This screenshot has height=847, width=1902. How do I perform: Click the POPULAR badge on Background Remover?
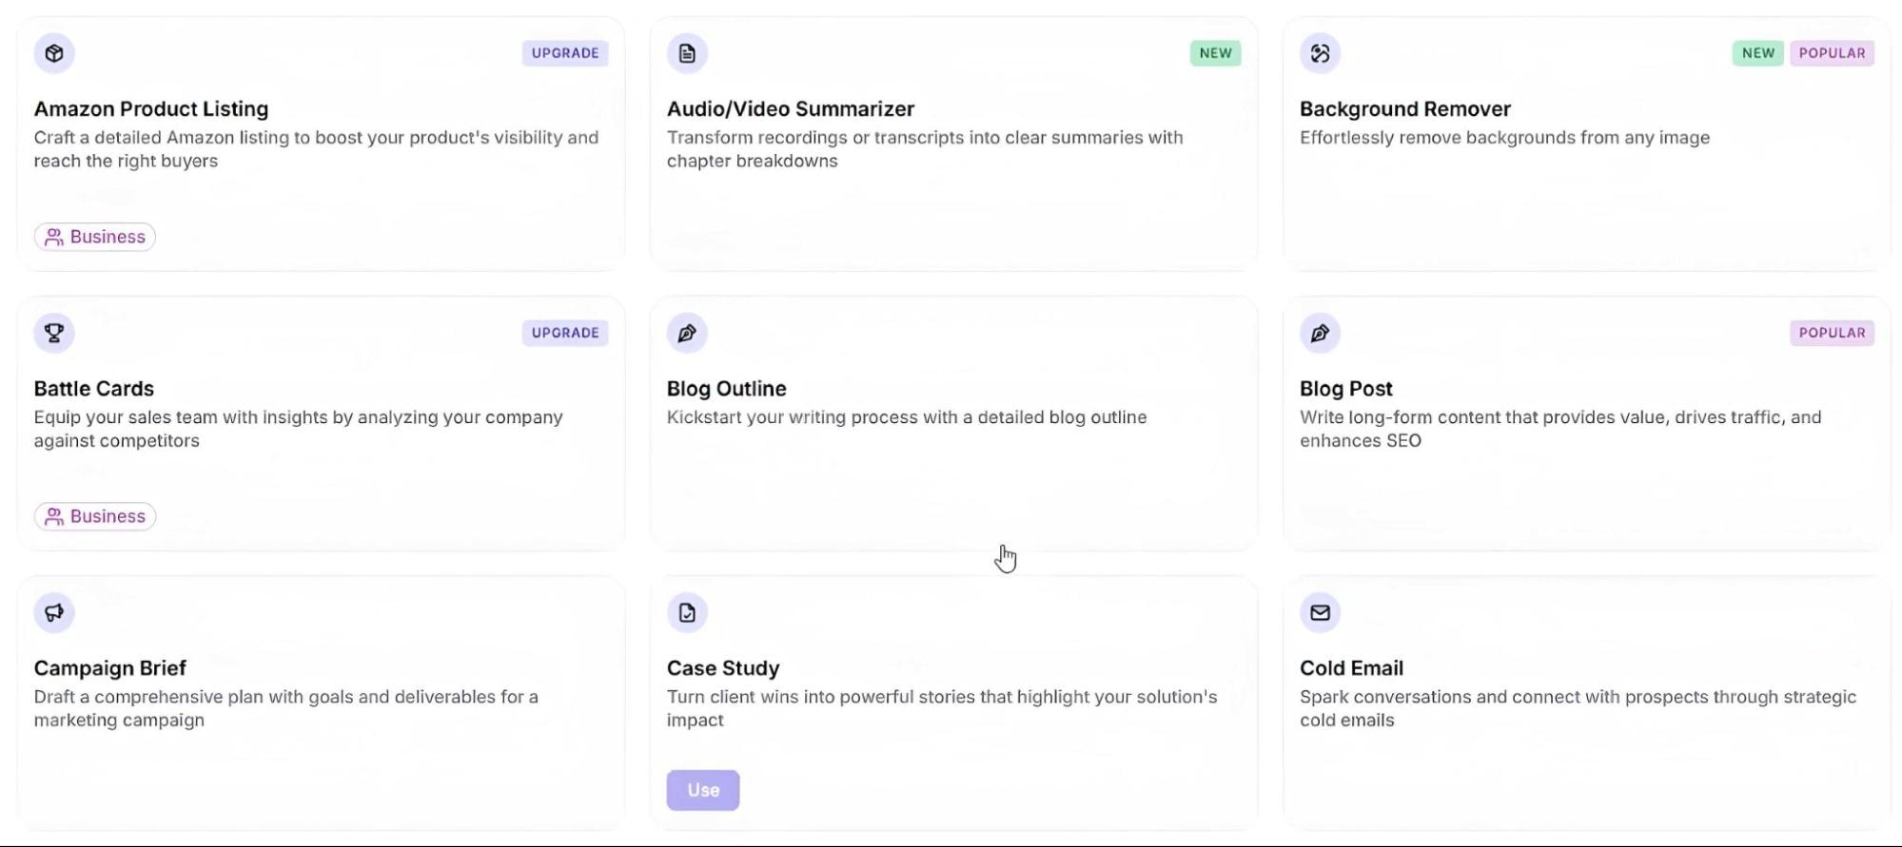[1832, 53]
